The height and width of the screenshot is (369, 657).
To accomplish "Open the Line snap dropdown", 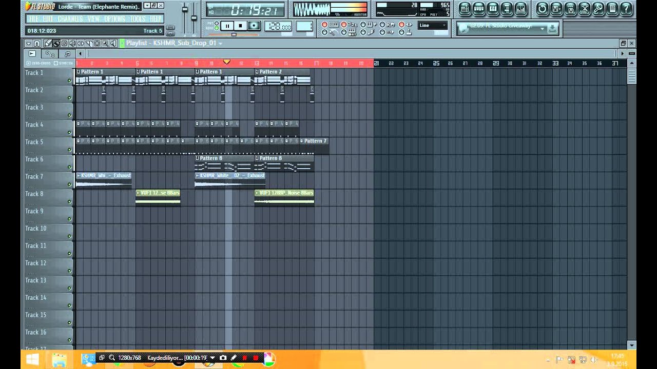I will tap(433, 25).
